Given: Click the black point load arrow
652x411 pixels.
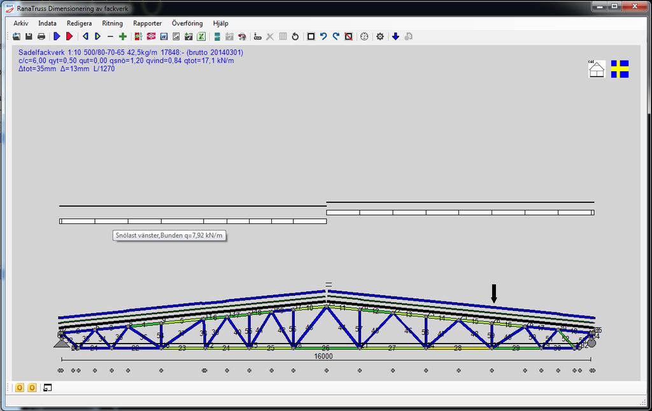Looking at the screenshot, I should point(493,294).
